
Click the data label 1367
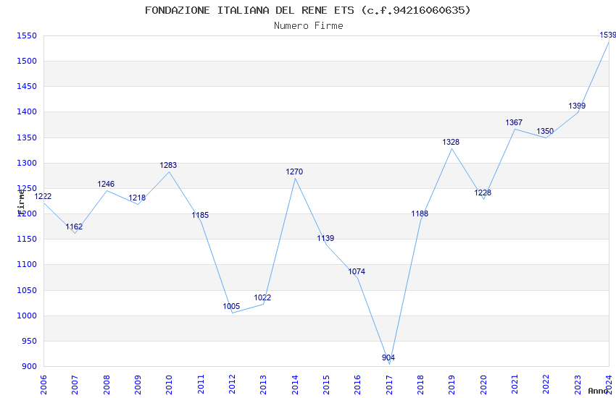pyautogui.click(x=514, y=123)
